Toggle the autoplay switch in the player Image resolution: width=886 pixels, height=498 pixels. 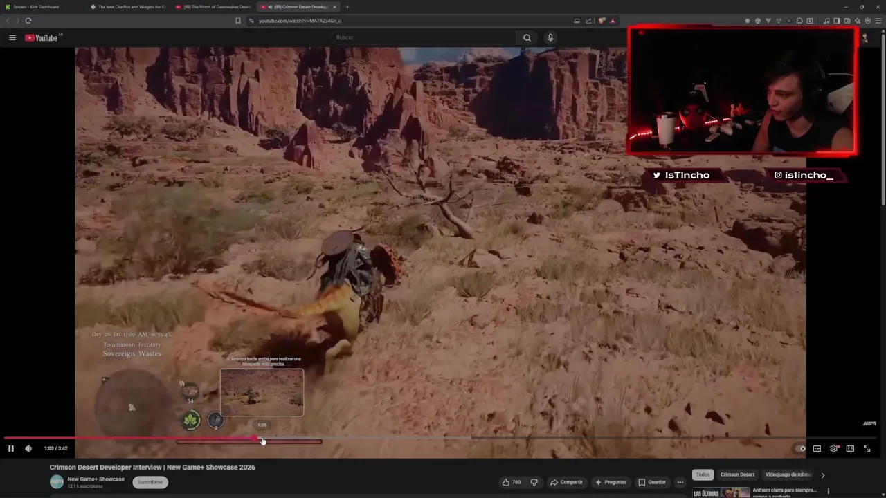click(x=799, y=448)
